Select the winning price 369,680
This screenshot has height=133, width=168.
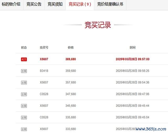(71, 59)
